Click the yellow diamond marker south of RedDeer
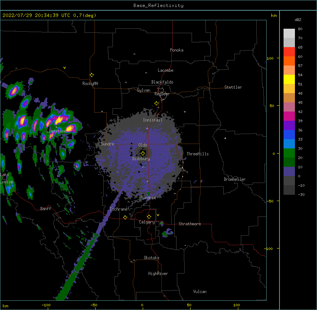Viewport: 317px width, 310px height. coord(156,103)
